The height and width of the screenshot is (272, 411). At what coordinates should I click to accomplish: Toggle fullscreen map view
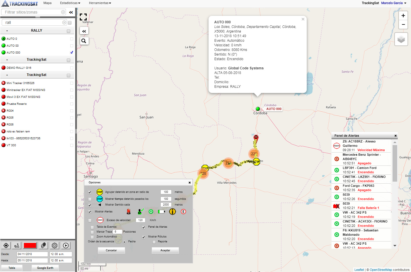coord(83,17)
